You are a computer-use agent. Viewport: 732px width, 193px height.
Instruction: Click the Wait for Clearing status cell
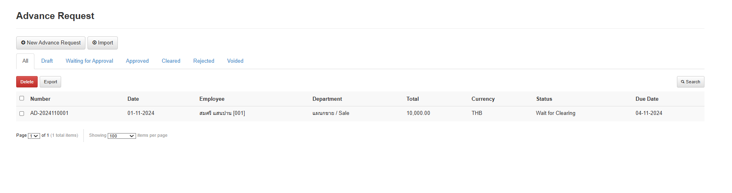[x=555, y=113]
